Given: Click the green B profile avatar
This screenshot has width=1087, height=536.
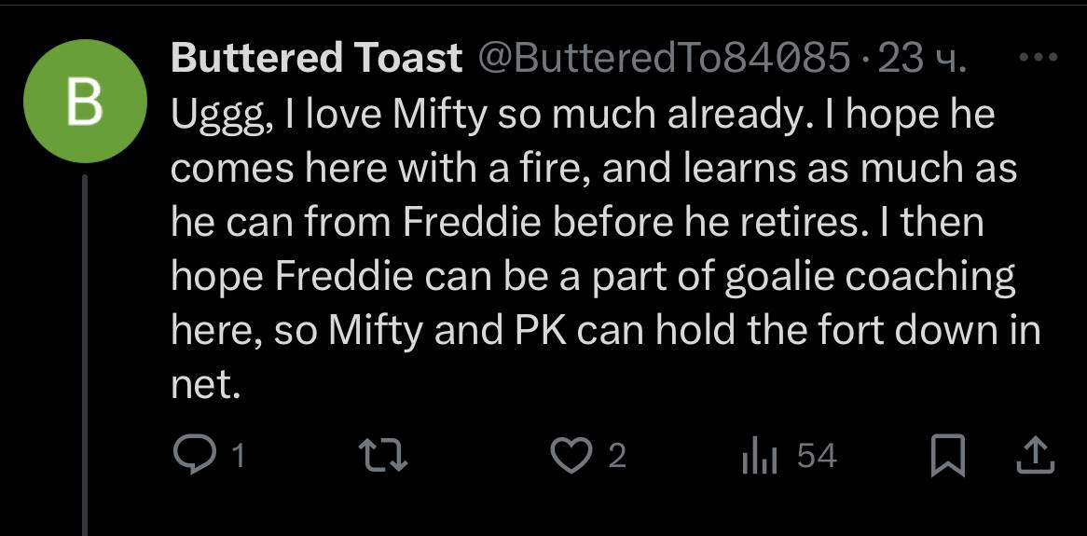Looking at the screenshot, I should [x=85, y=102].
